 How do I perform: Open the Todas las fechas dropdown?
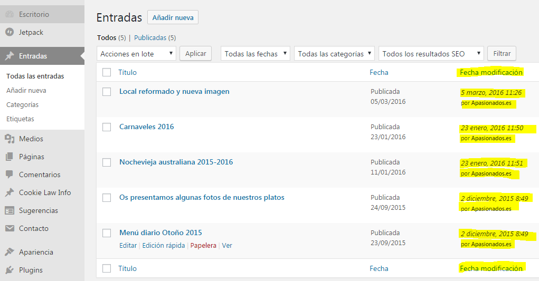click(256, 54)
